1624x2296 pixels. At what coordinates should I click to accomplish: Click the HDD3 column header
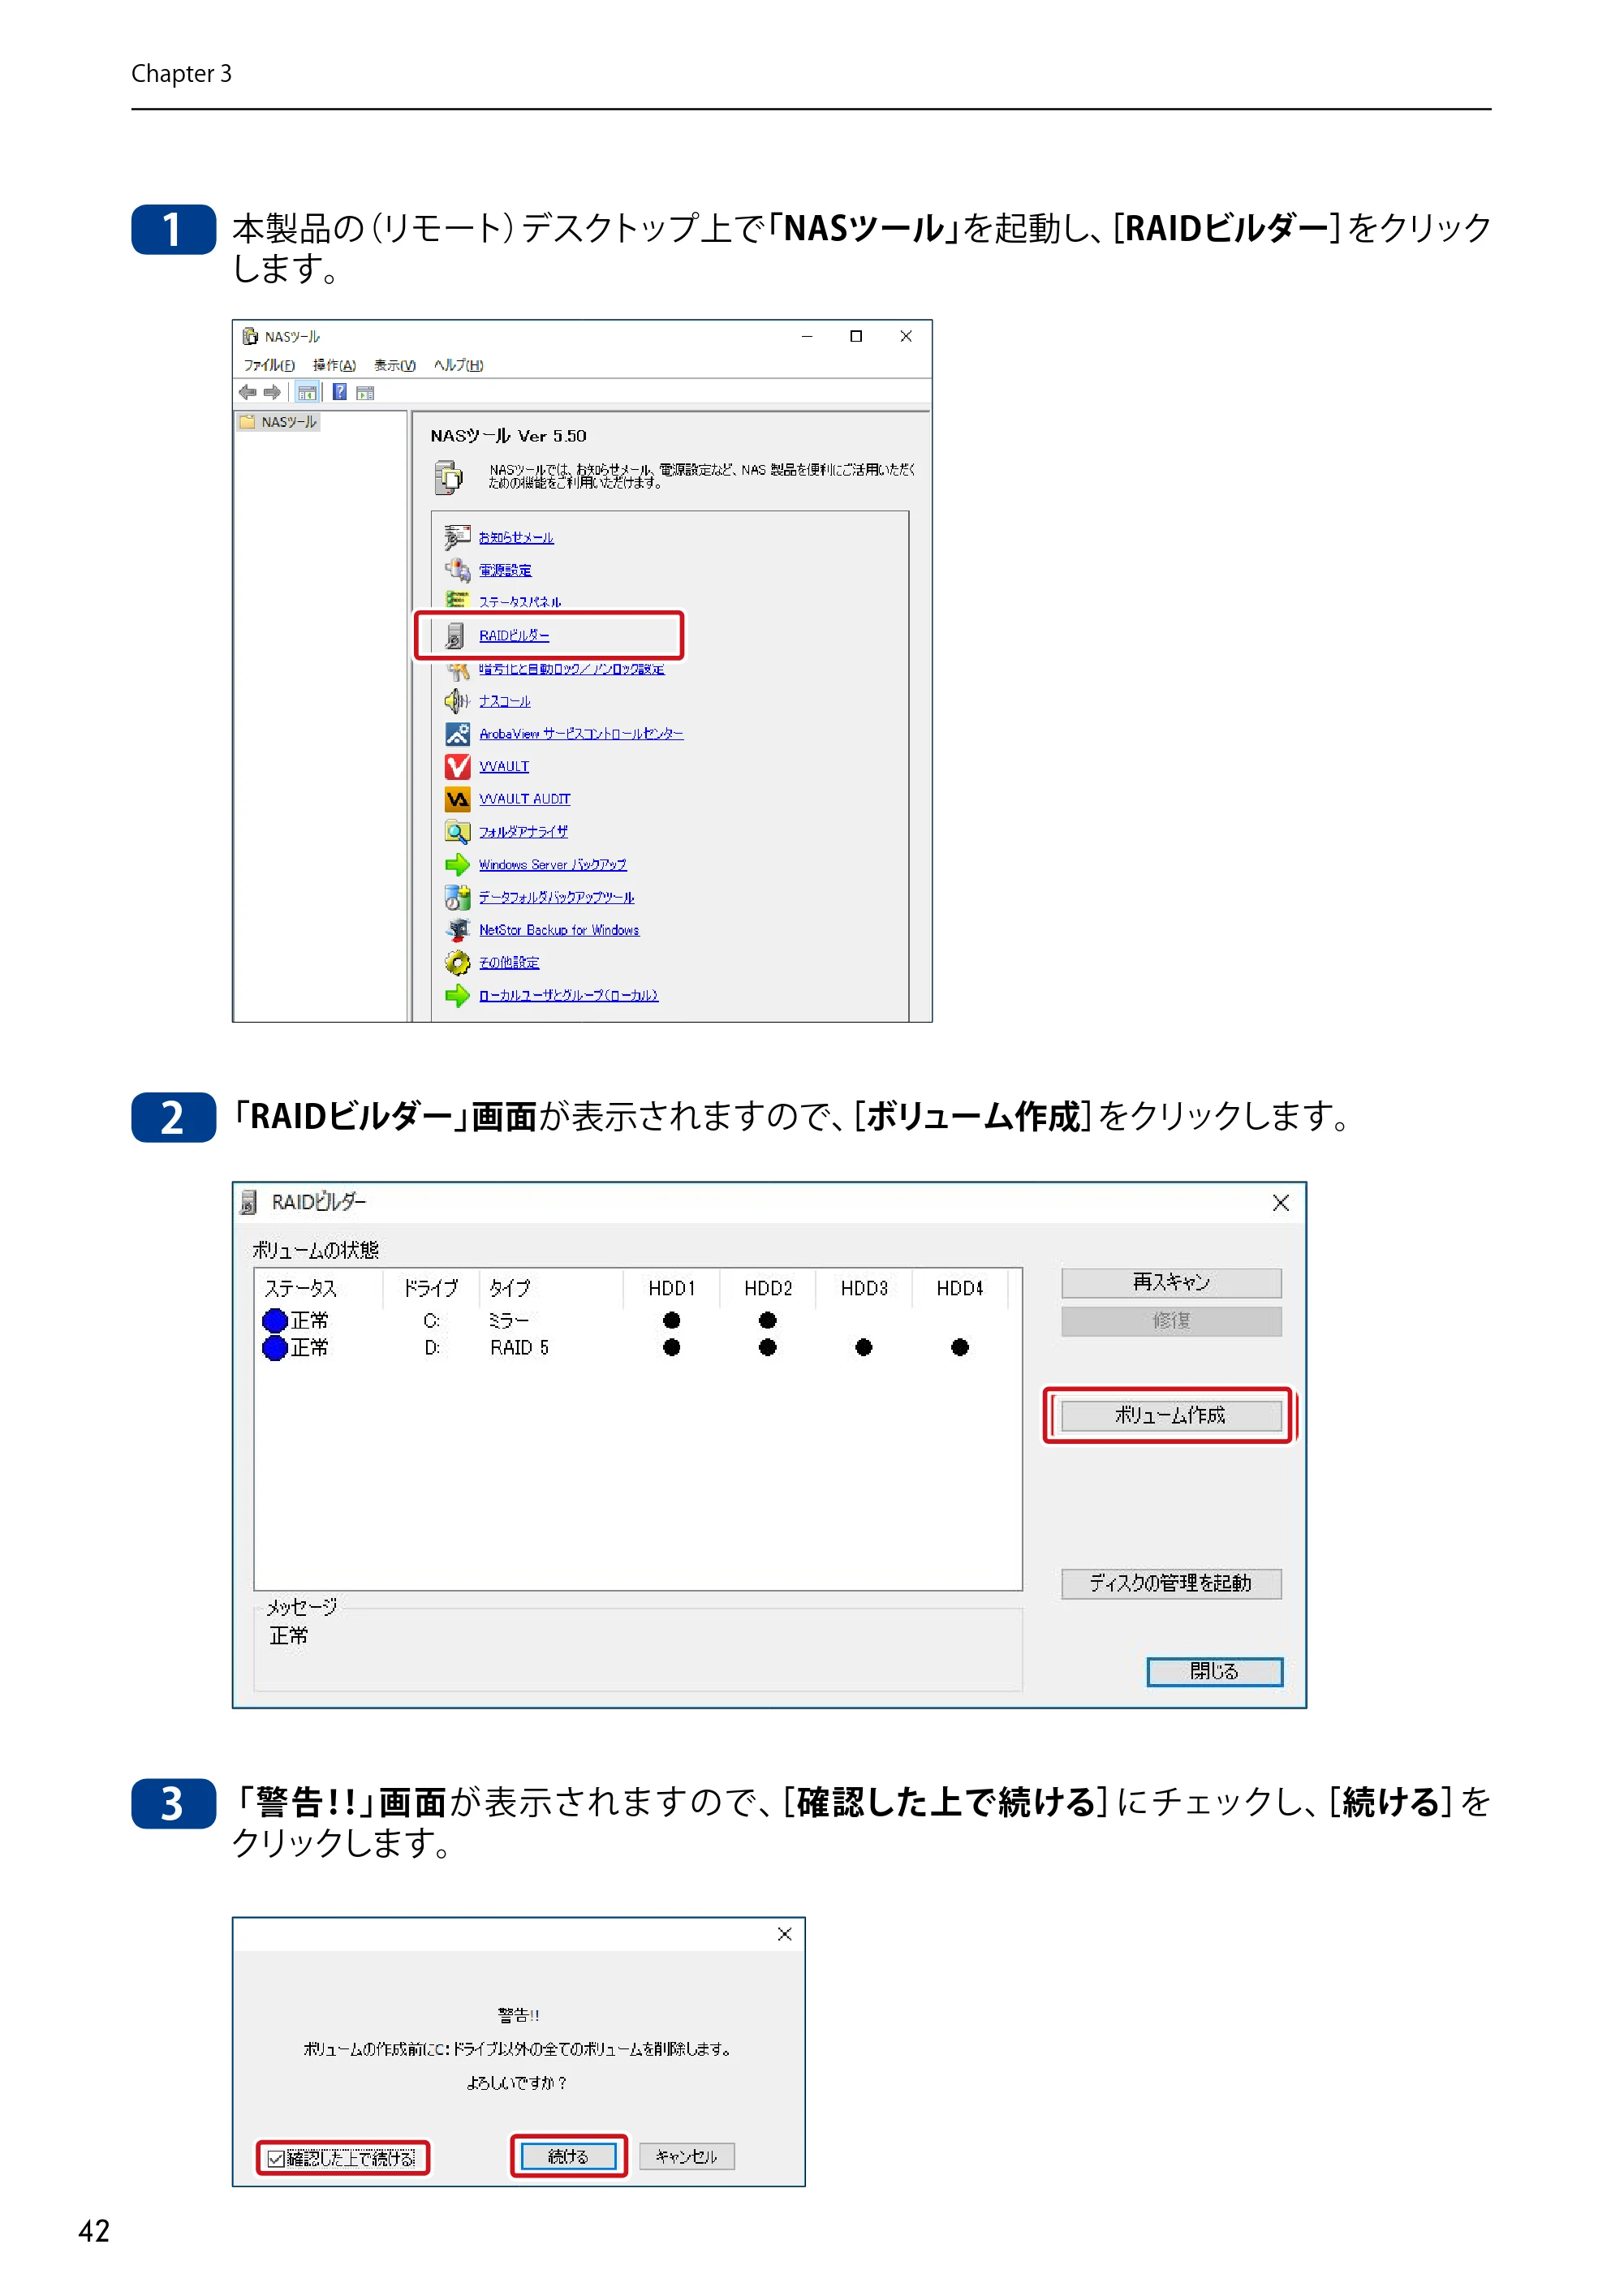tap(864, 1288)
